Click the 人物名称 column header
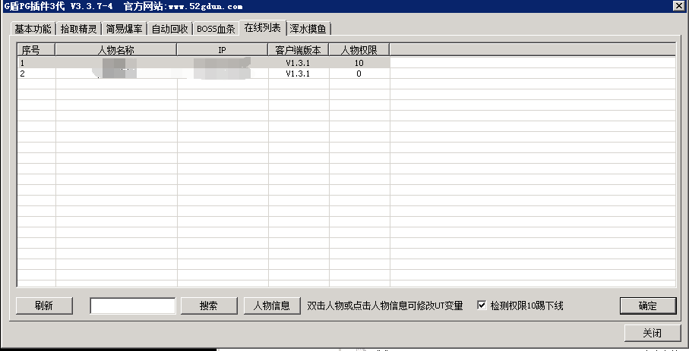This screenshot has width=689, height=351. 116,50
